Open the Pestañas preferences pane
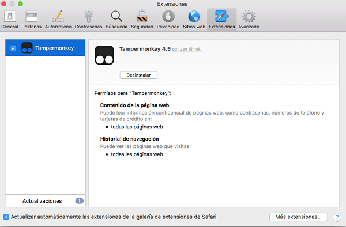Image resolution: width=346 pixels, height=227 pixels. 31,20
